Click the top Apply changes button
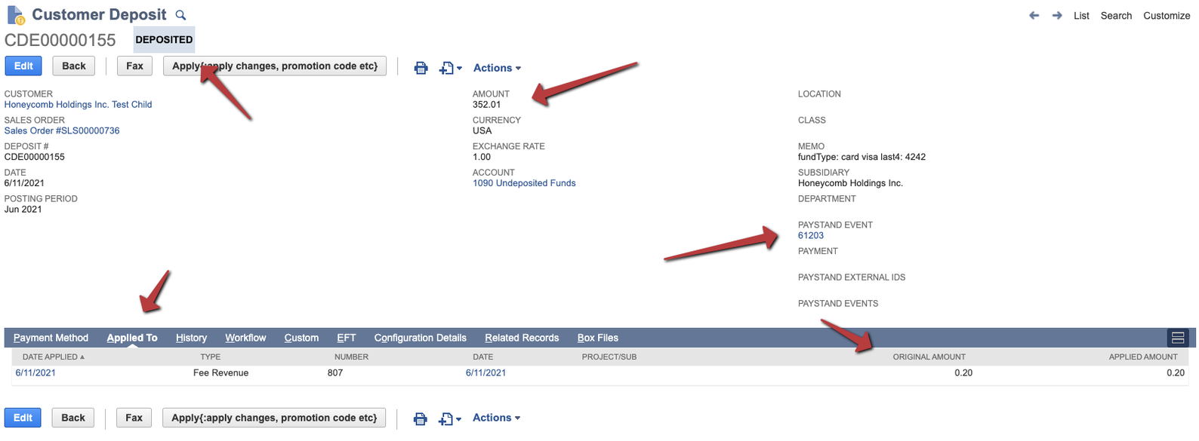1199x441 pixels. [275, 66]
